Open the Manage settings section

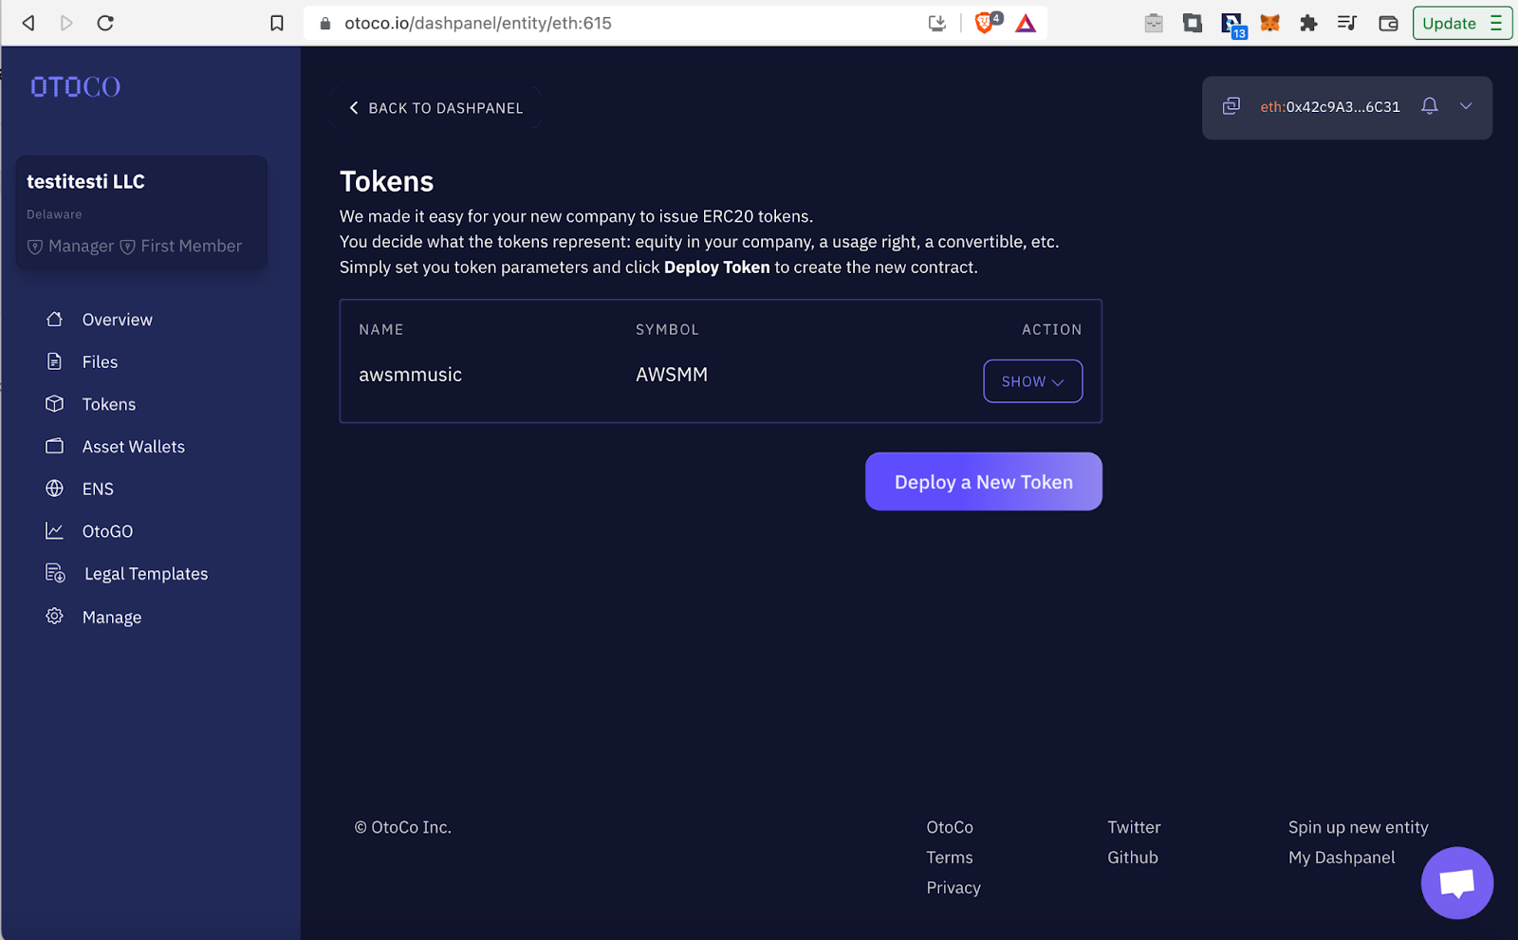111,617
